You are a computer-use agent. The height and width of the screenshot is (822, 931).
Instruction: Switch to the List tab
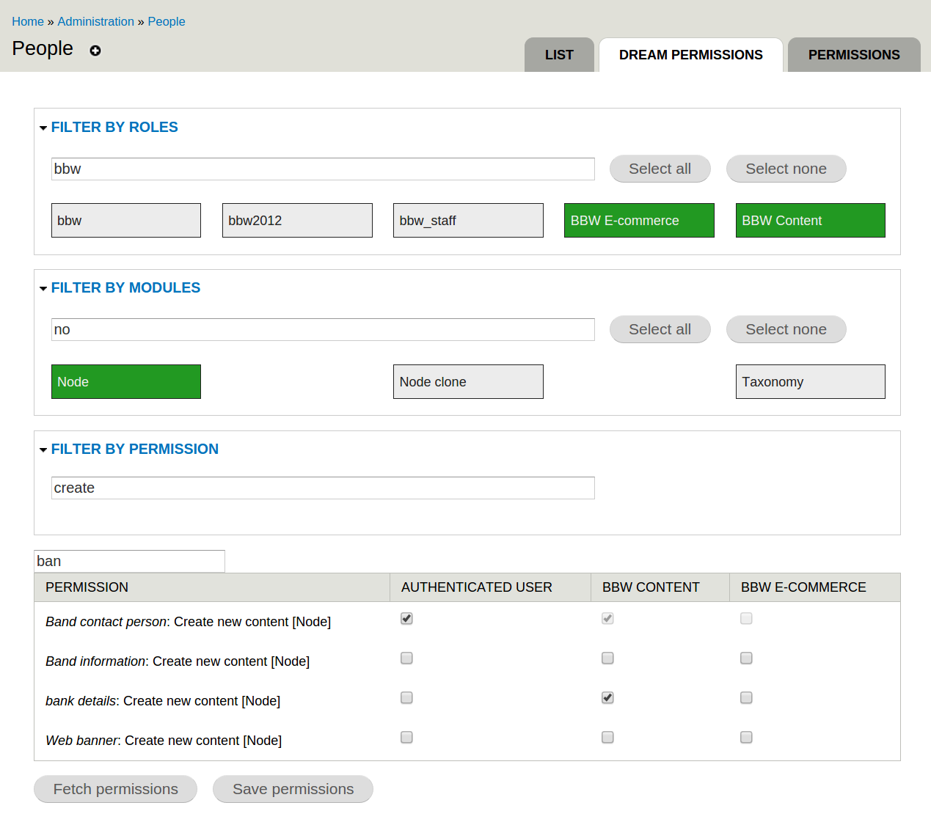point(559,55)
